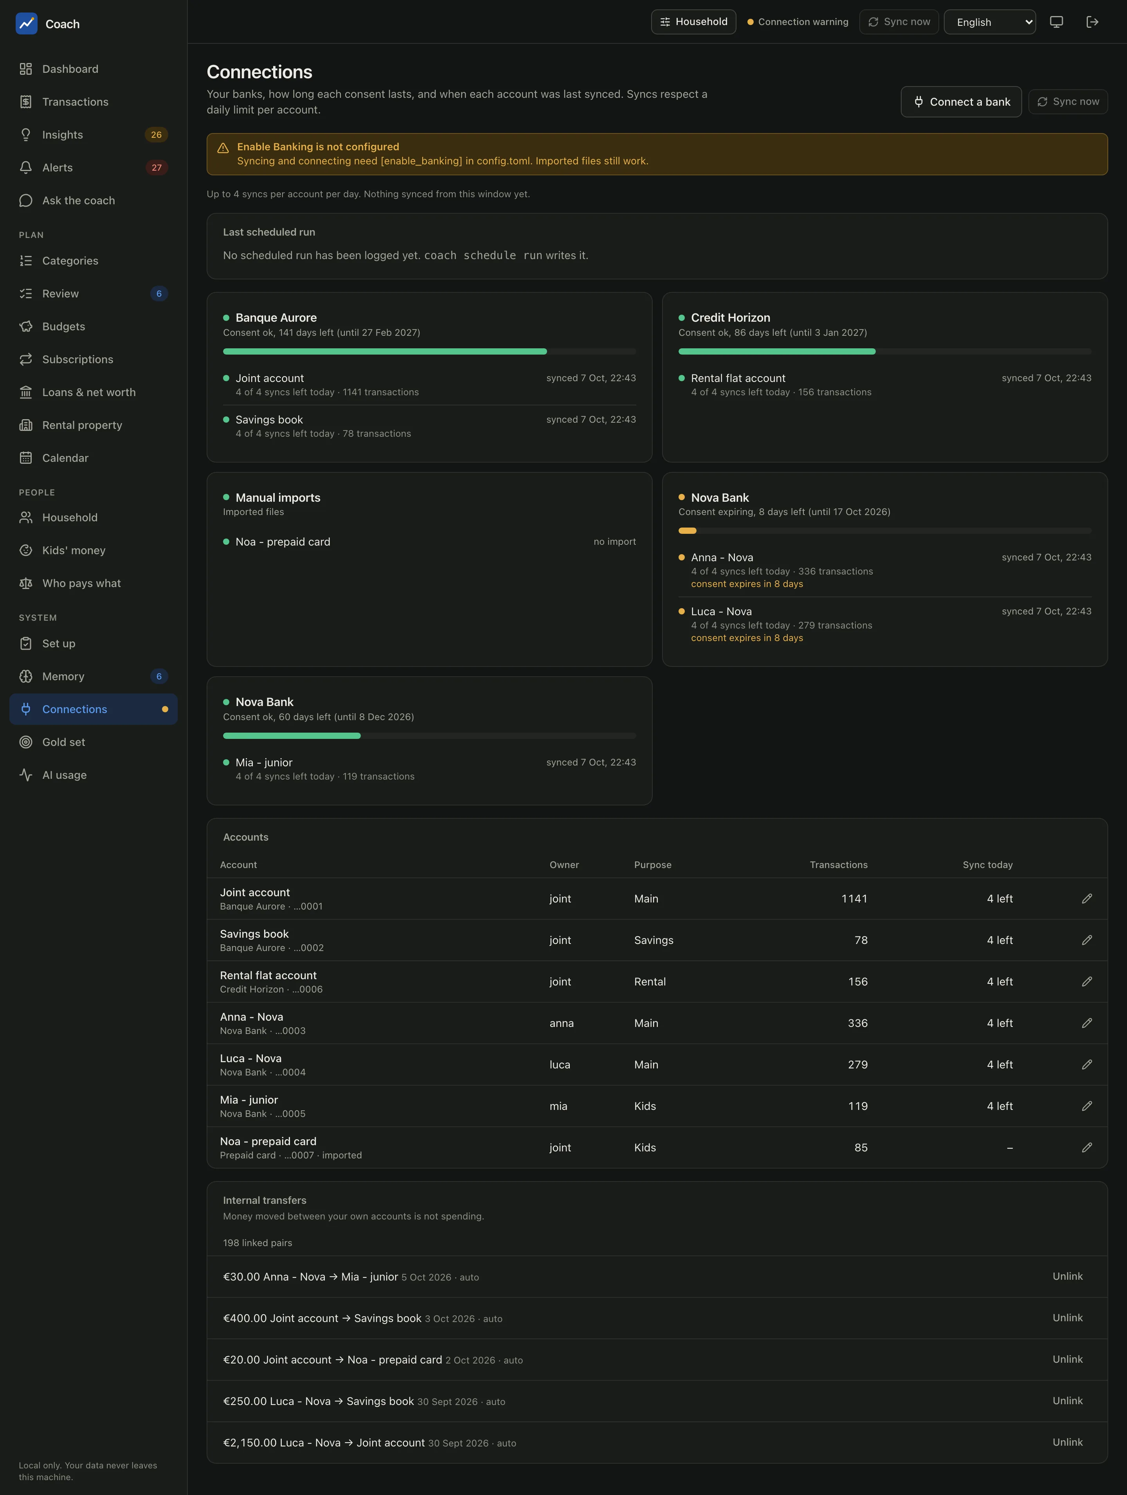
Task: Open Loans & net worth
Action: click(93, 392)
